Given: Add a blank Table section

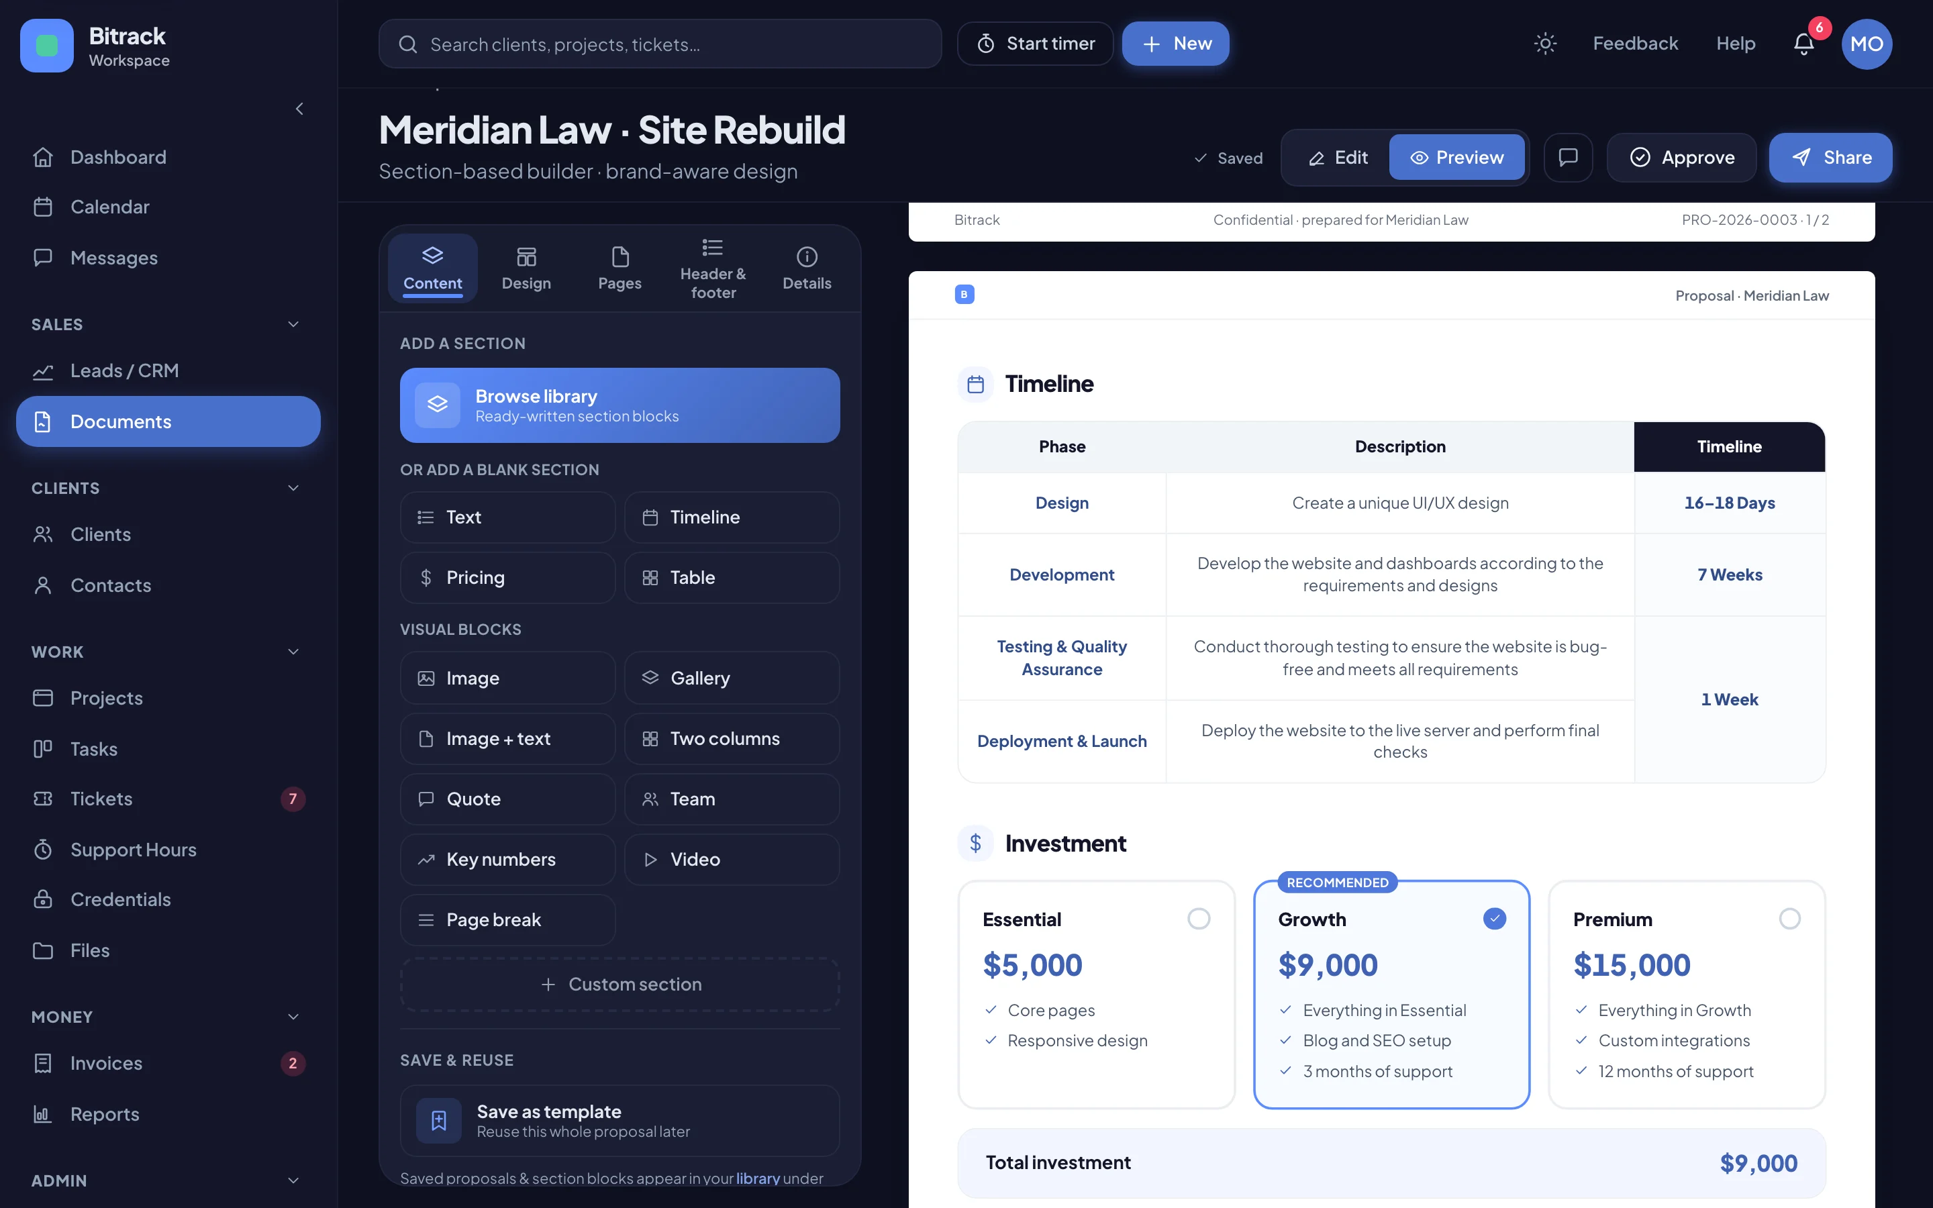Looking at the screenshot, I should (x=732, y=578).
